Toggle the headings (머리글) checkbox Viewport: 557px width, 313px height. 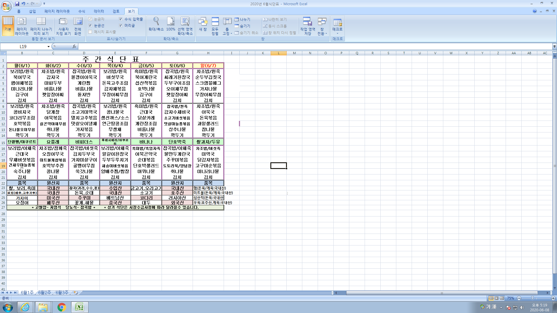point(121,26)
